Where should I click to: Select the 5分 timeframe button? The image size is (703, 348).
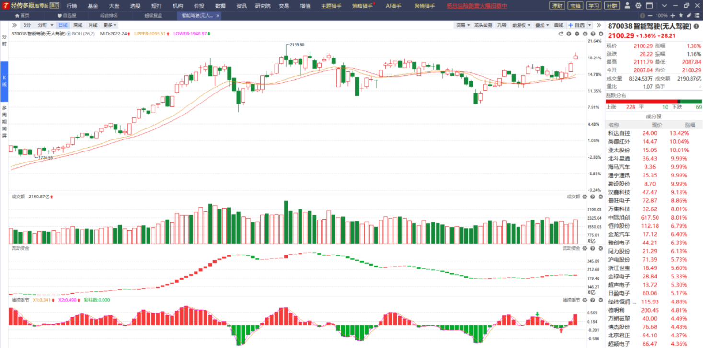coord(27,25)
